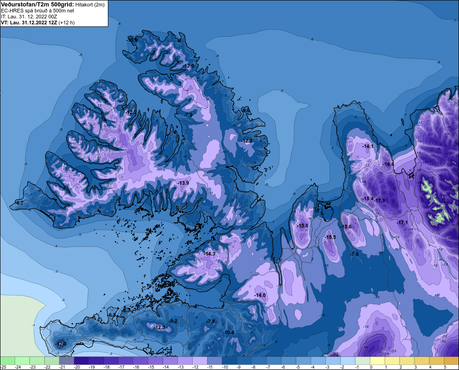
Task: Click the deep blue -10 legend swatch
Action: [x=229, y=361]
